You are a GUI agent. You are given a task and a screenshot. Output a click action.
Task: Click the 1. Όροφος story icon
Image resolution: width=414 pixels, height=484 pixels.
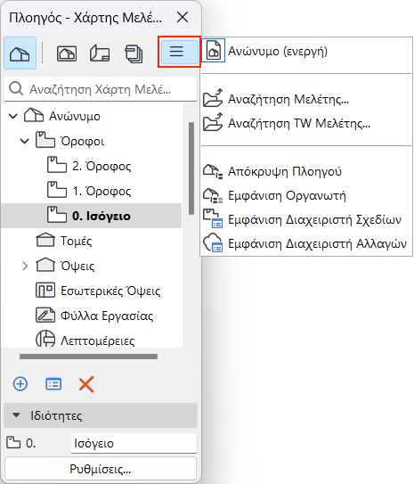[x=57, y=190]
